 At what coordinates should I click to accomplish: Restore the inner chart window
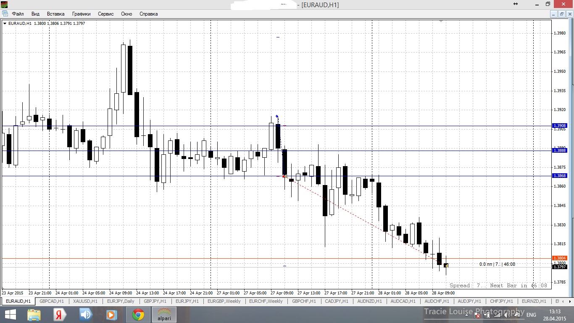(562, 14)
